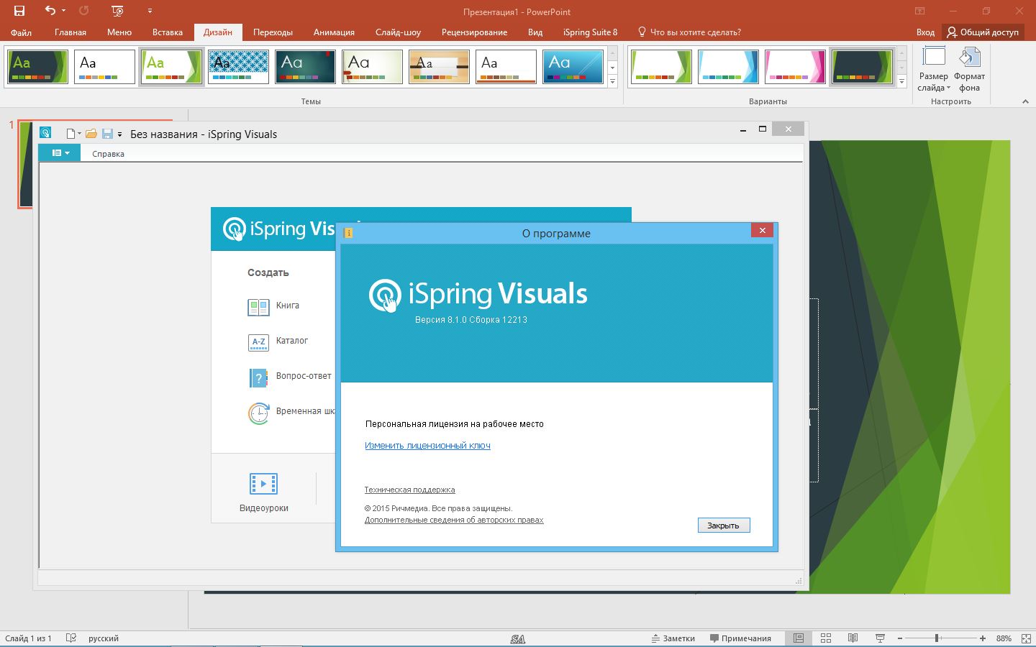Viewport: 1036px width, 647px height.
Task: Open the Format Background pane icon
Action: click(x=969, y=69)
